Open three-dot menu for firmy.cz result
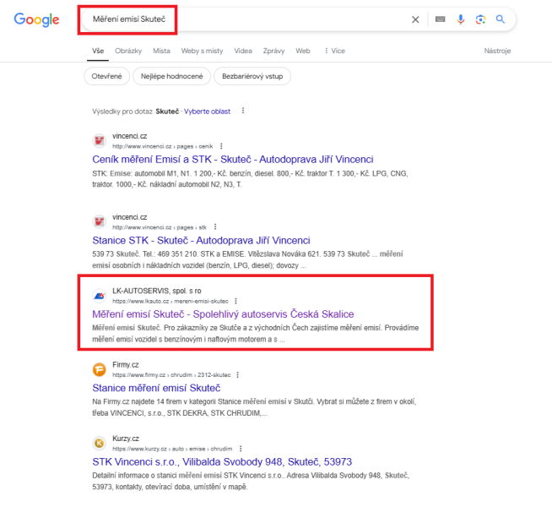Screen dimensions: 552x507 pyautogui.click(x=238, y=374)
